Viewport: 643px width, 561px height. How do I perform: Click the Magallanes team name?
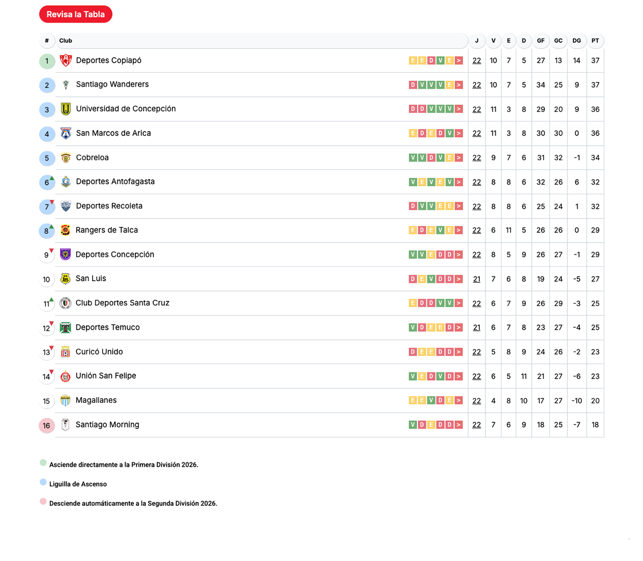click(x=96, y=400)
